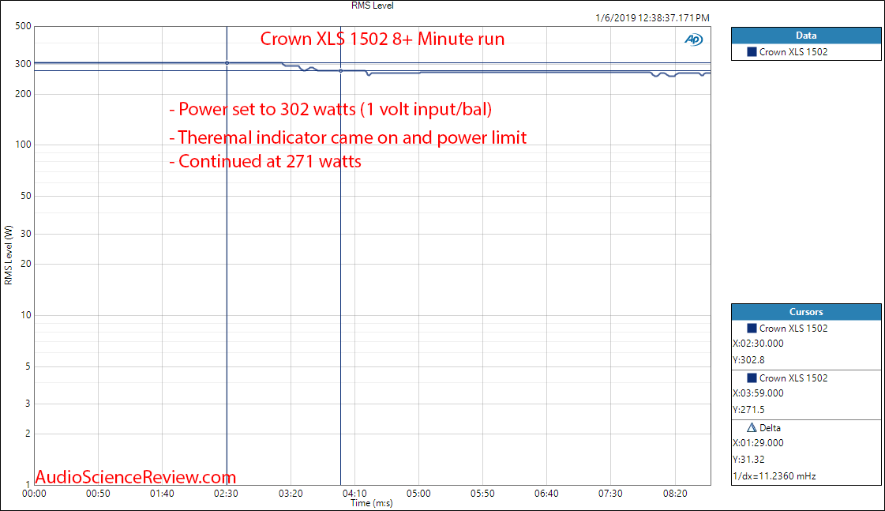Click the RMS Level (W) vertical axis label
Screen dimensions: 885x511
8,255
